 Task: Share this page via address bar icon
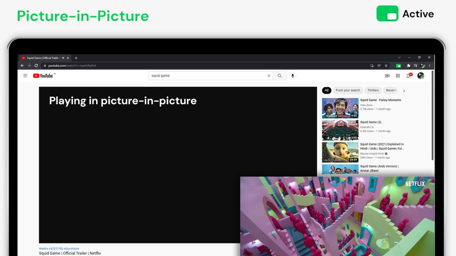tap(379, 66)
